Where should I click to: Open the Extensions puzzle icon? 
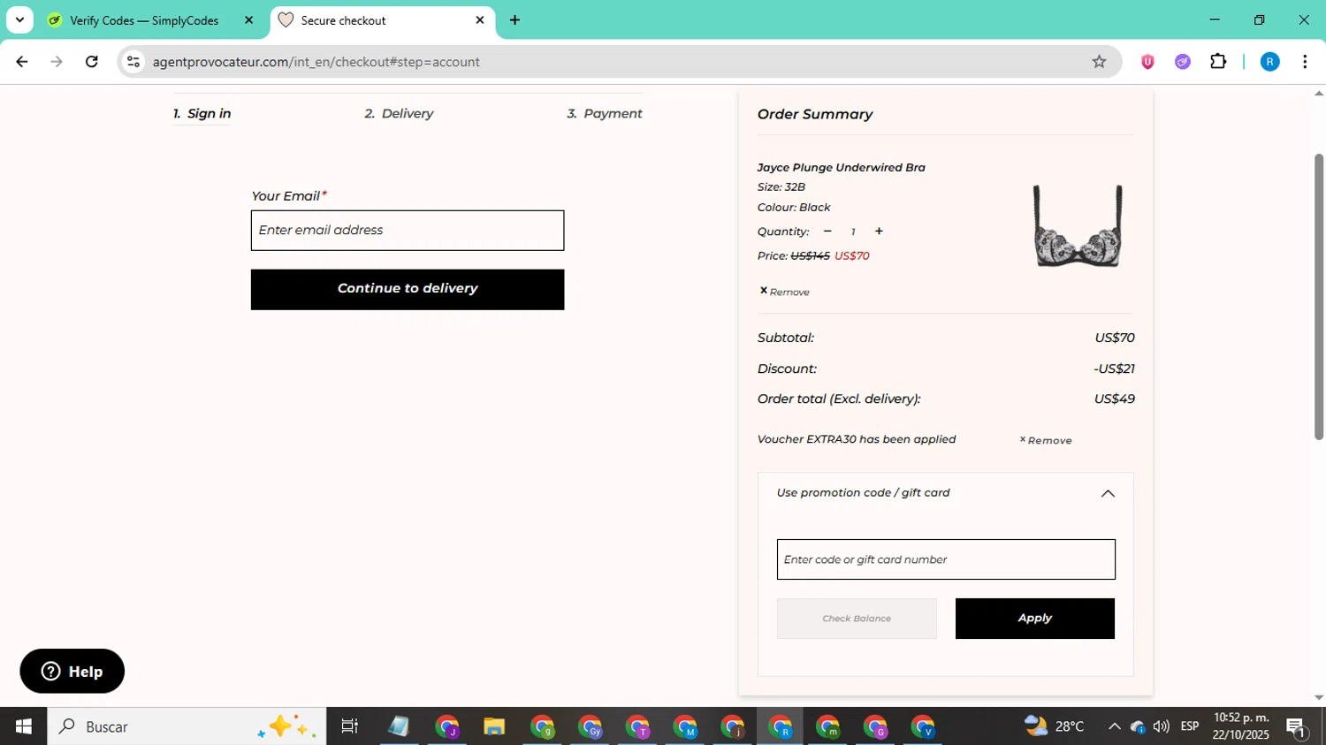click(x=1218, y=62)
